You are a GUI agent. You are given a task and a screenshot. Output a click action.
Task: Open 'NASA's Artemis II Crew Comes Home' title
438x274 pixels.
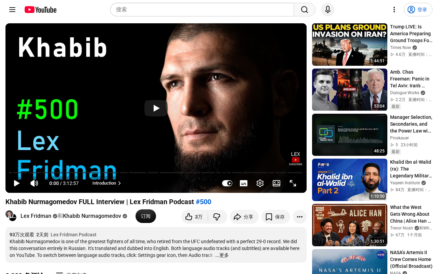pos(411,259)
